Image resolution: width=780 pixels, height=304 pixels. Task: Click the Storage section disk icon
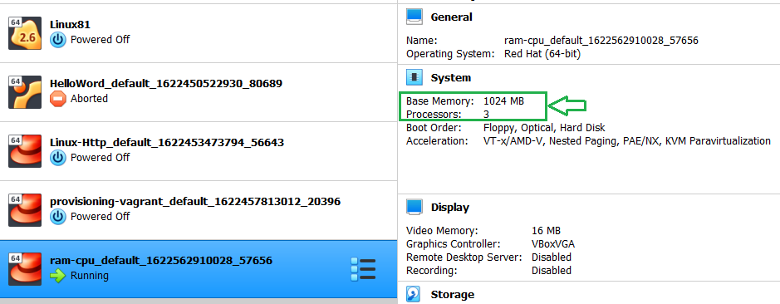[414, 294]
